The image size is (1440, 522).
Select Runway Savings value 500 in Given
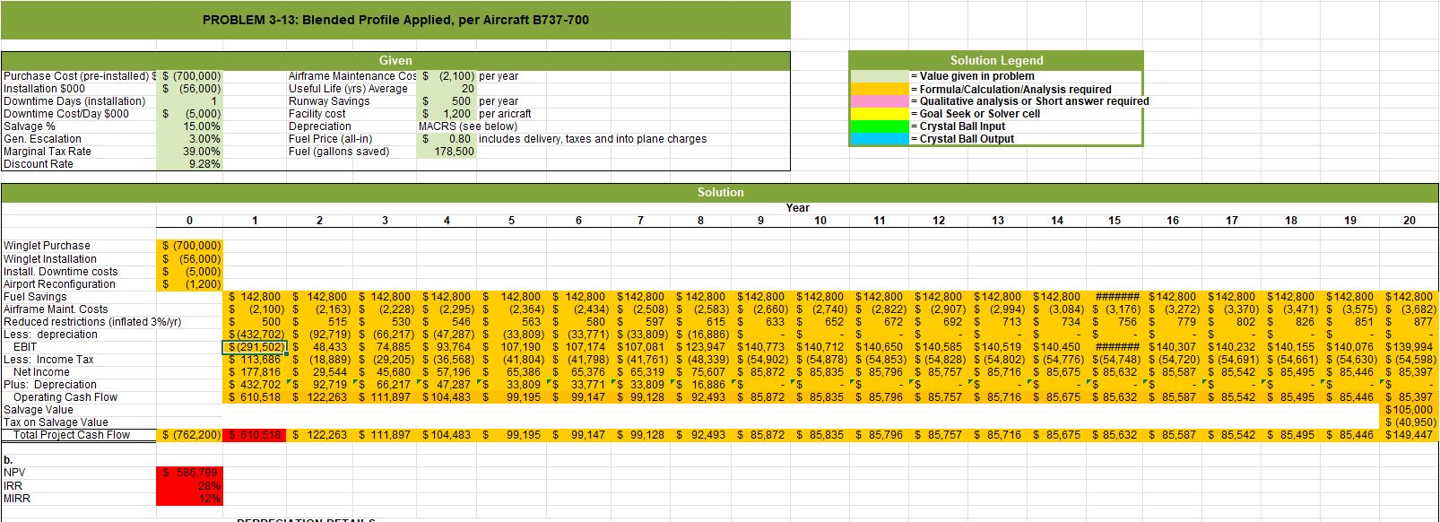click(x=447, y=101)
